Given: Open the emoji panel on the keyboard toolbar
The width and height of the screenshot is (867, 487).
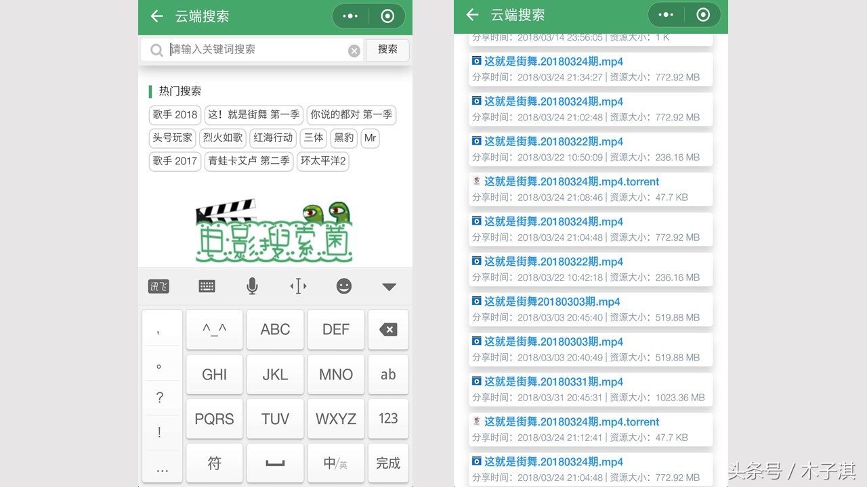Looking at the screenshot, I should (343, 286).
